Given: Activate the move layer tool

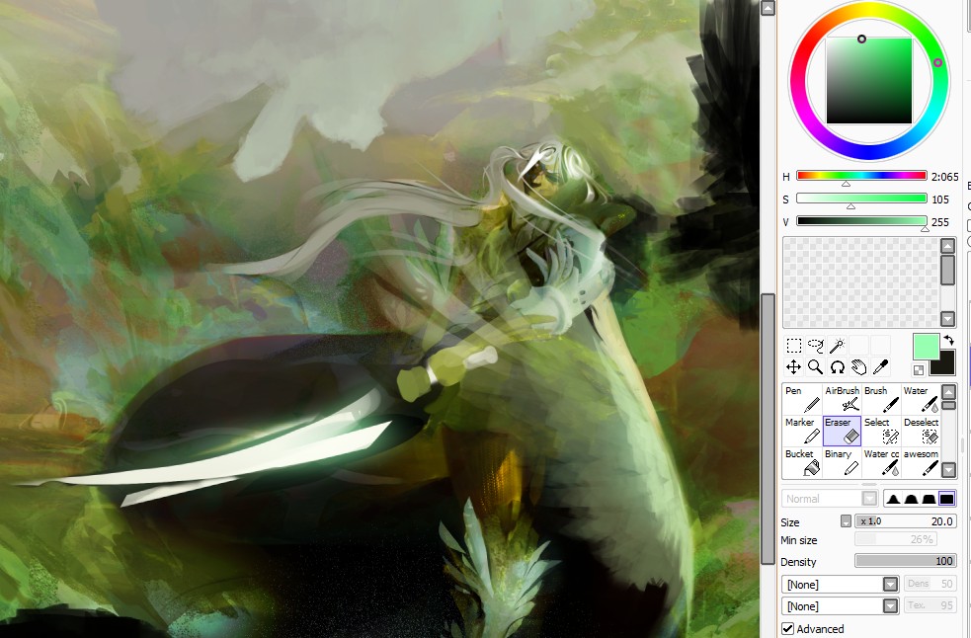Looking at the screenshot, I should click(x=794, y=367).
